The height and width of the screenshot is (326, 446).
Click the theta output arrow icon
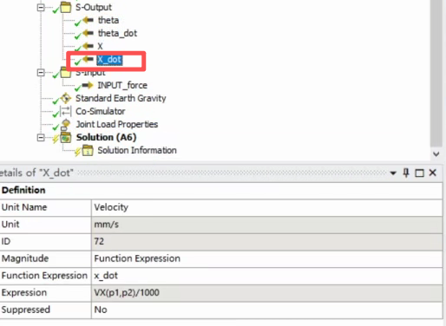(88, 20)
